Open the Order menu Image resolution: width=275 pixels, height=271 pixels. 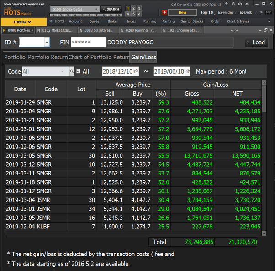215,21
